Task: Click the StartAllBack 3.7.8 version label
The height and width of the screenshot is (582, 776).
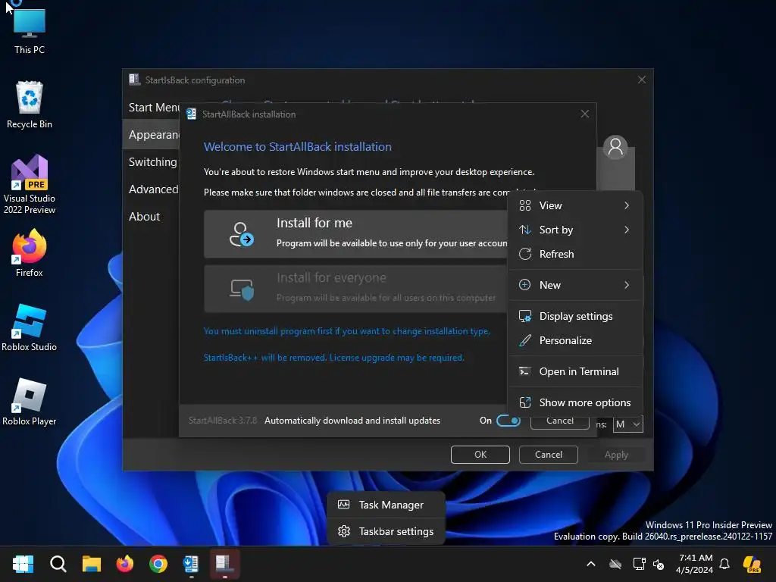Action: pyautogui.click(x=223, y=420)
